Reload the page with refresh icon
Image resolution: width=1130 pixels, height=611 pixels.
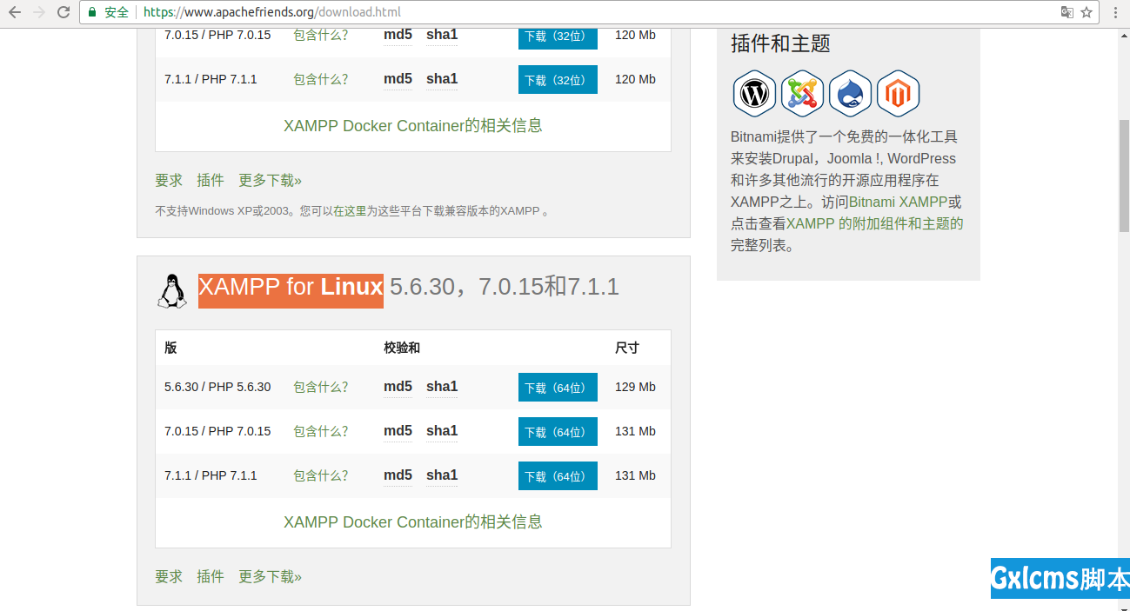tap(64, 12)
